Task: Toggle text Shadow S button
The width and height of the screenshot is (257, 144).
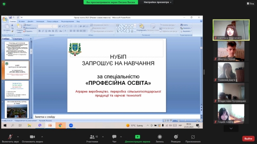Action: 53,31
